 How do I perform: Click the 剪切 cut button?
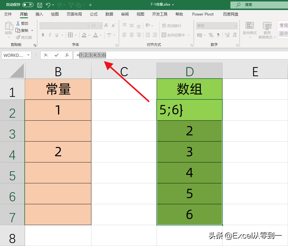22,23
